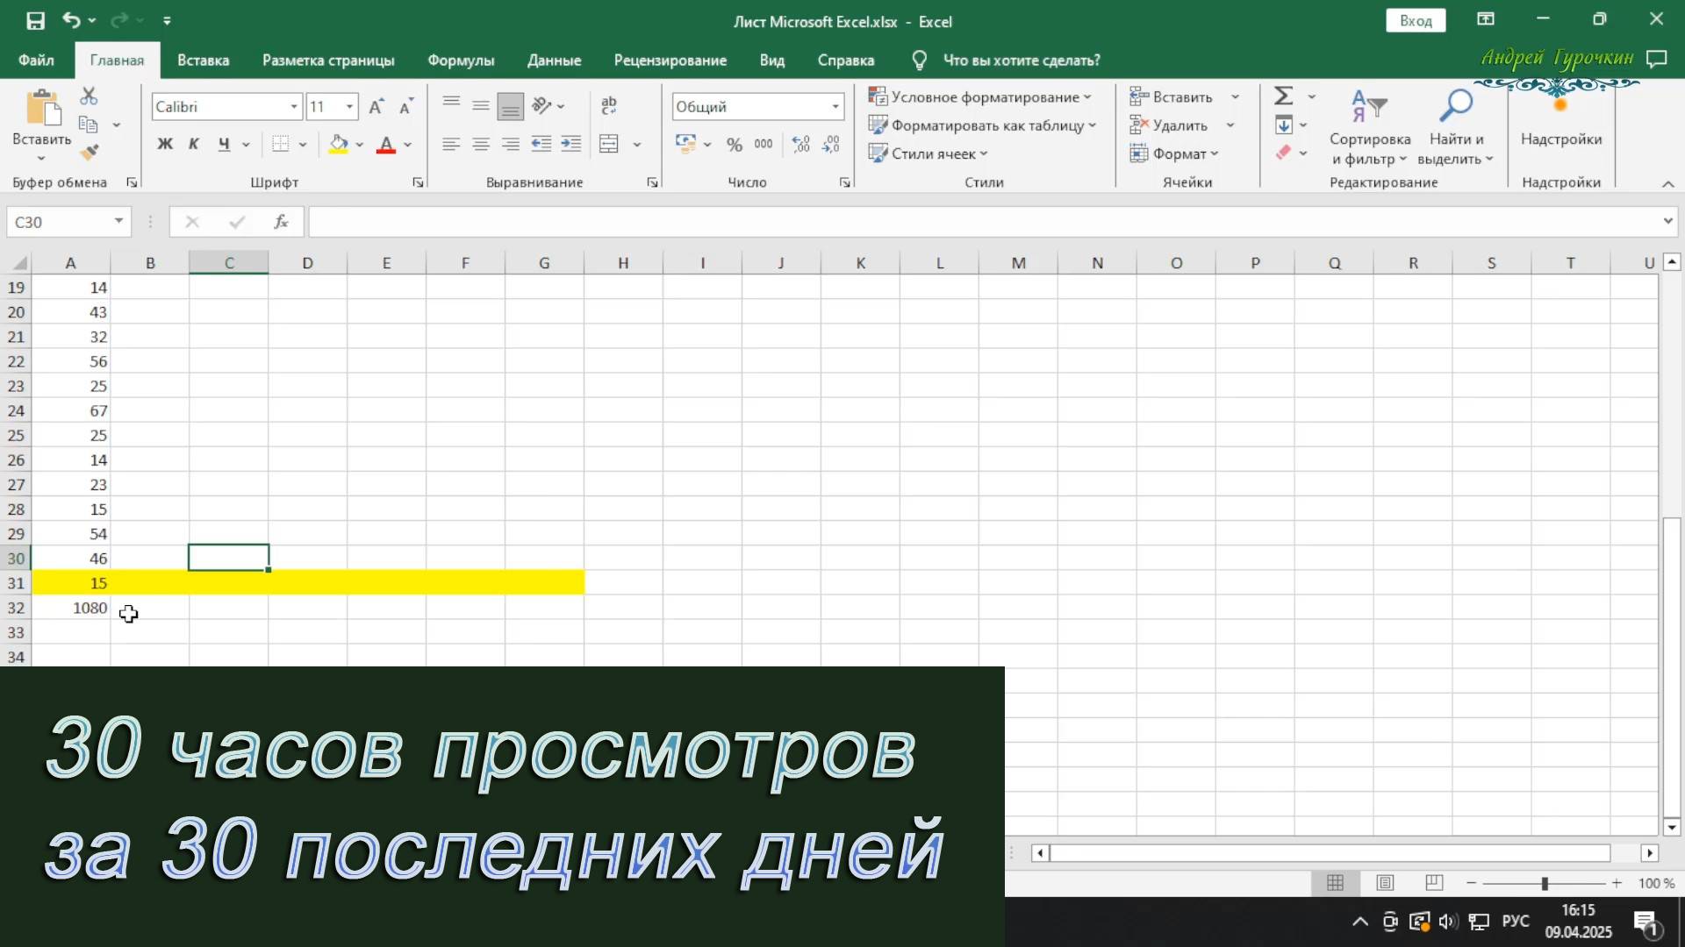Image resolution: width=1685 pixels, height=947 pixels.
Task: Toggle bold formatting with Ж button
Action: point(165,145)
